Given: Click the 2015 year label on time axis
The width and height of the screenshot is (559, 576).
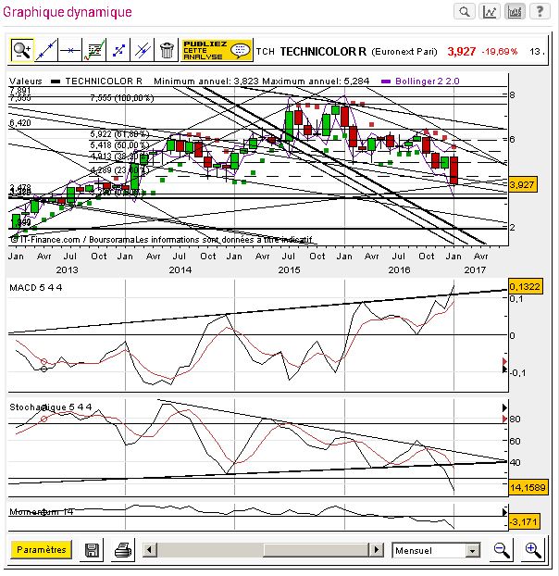Looking at the screenshot, I should (x=290, y=270).
